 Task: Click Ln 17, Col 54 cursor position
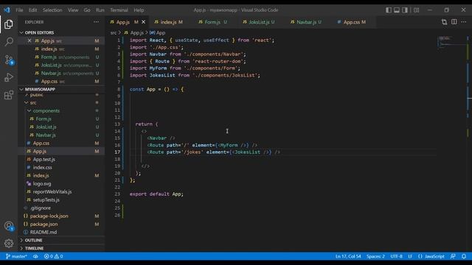pos(348,256)
